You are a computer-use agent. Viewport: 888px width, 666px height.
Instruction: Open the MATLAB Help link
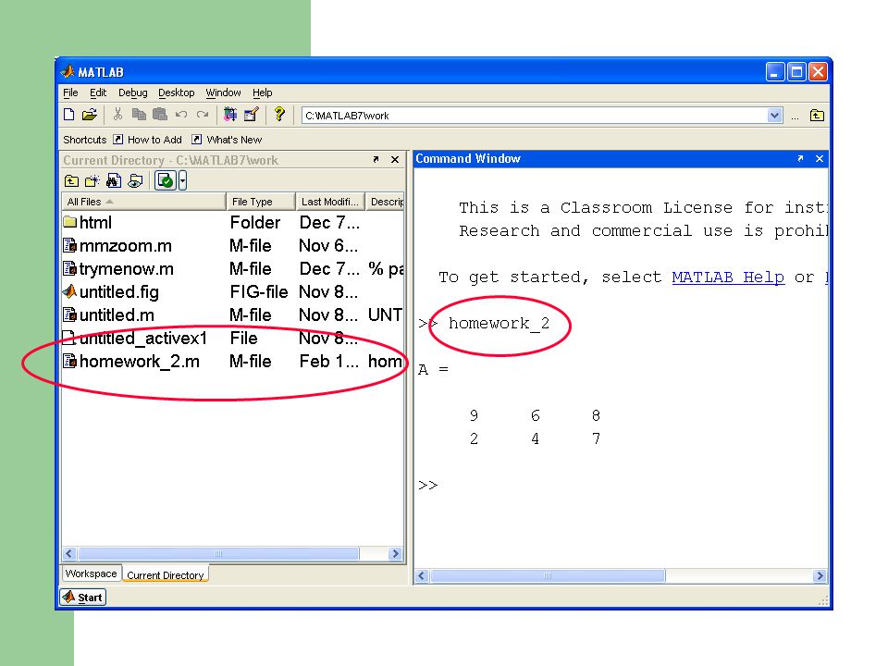[x=728, y=277]
